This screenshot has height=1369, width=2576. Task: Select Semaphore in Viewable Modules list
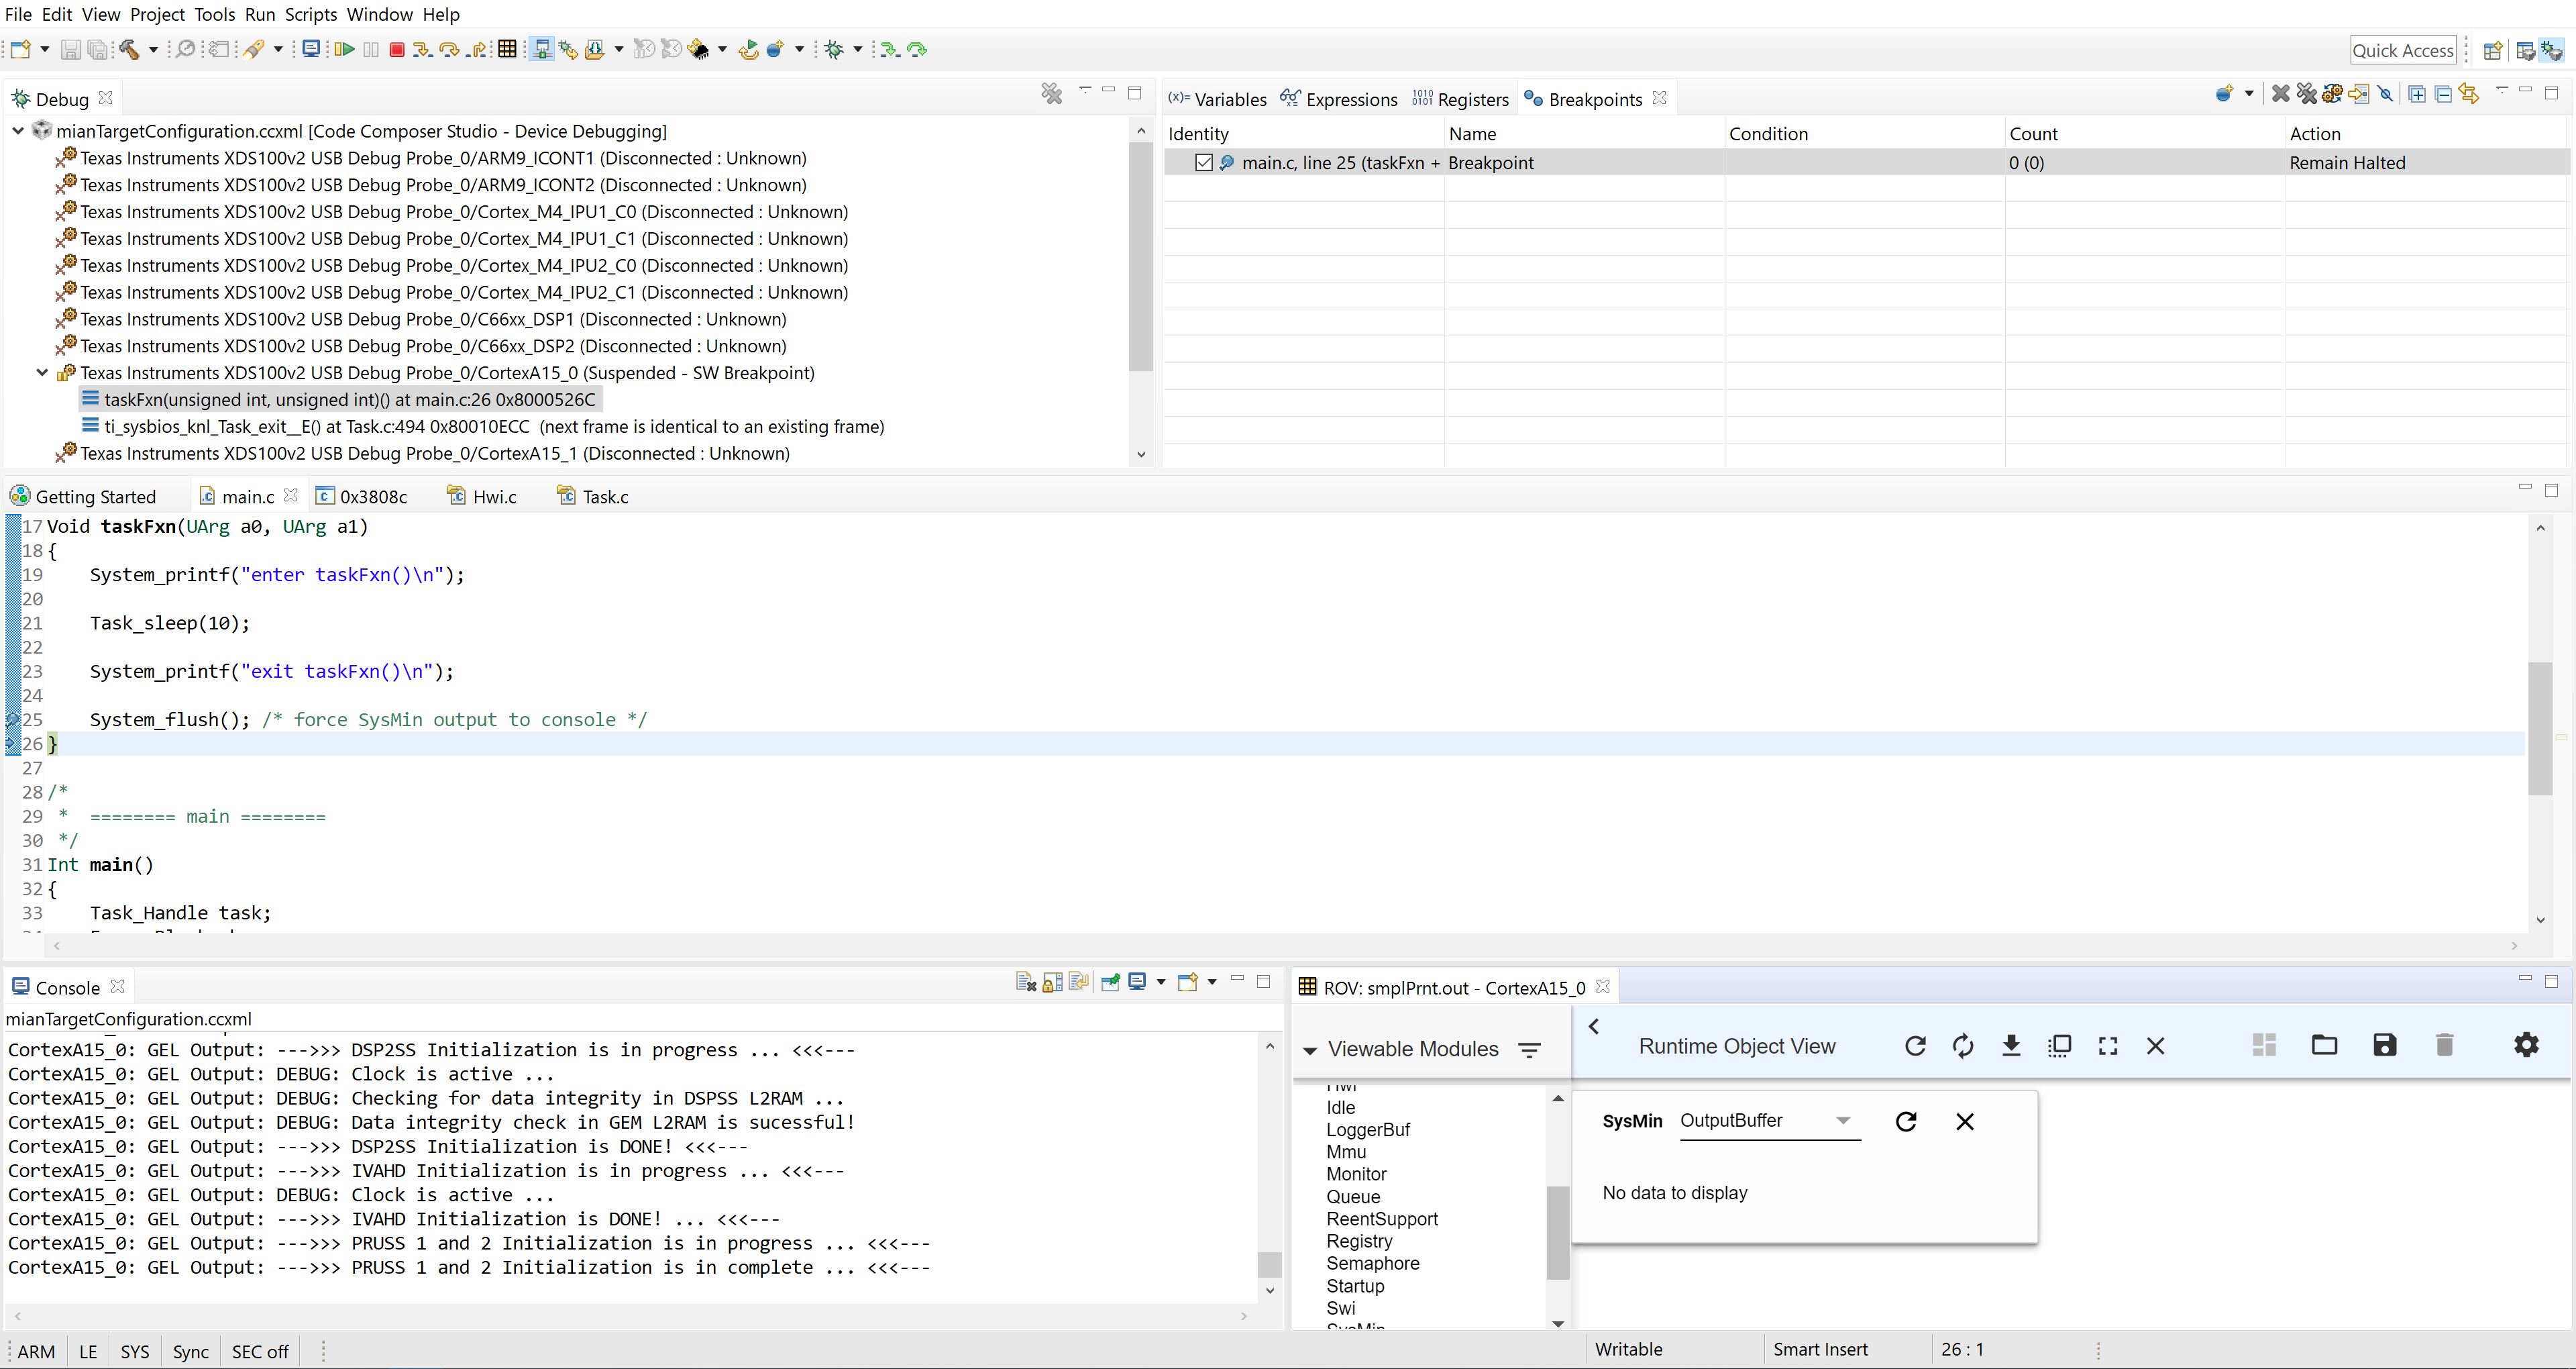1372,1263
